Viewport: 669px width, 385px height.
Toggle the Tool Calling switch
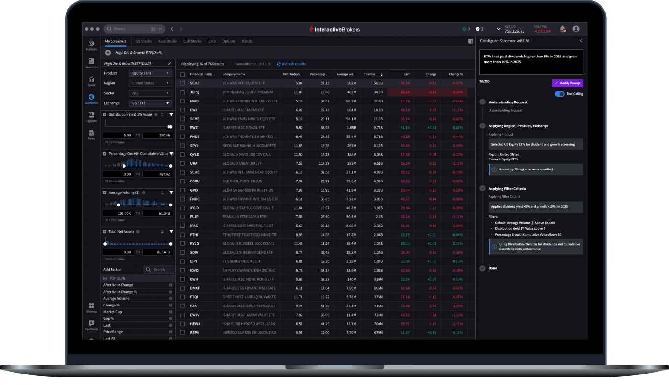(x=559, y=94)
